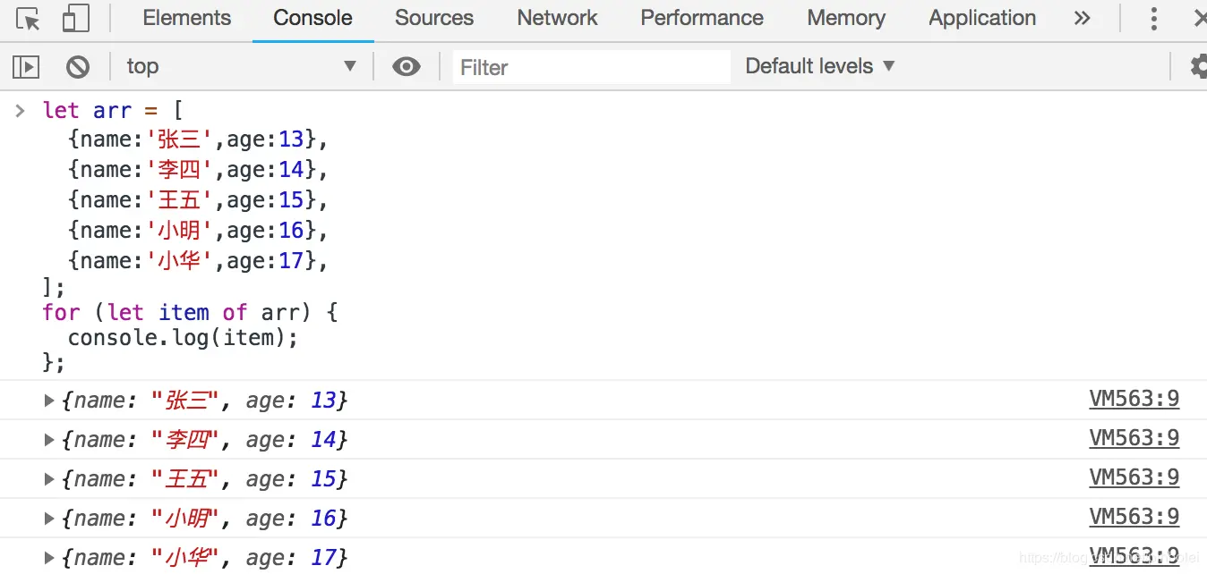The image size is (1207, 574).
Task: Show more tabs with double chevron
Action: point(1083,19)
